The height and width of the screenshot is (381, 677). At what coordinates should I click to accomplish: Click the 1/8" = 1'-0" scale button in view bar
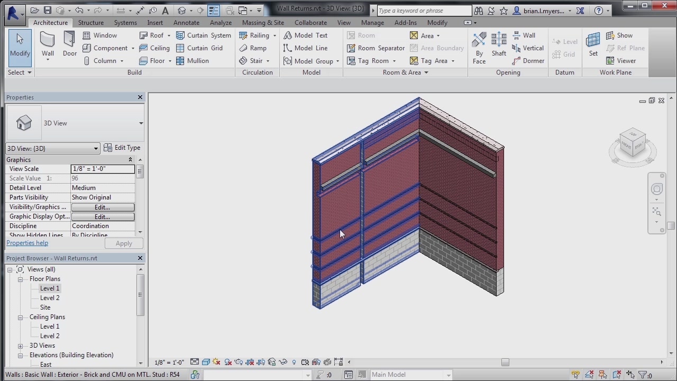click(169, 362)
